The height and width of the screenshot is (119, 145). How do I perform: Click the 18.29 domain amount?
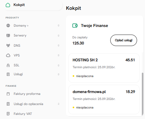[130, 92]
